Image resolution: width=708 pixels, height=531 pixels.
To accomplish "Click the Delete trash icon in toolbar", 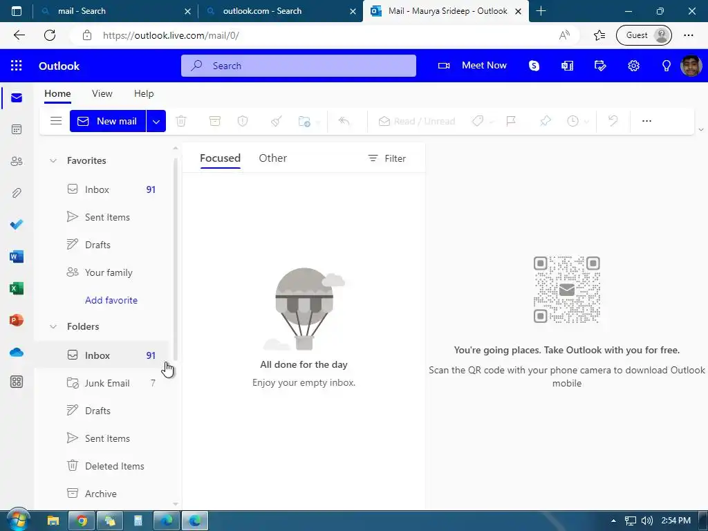I will click(x=181, y=121).
